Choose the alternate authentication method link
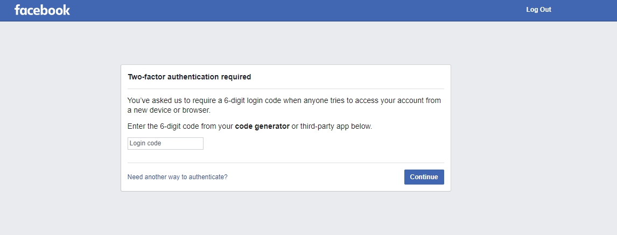 tap(178, 177)
